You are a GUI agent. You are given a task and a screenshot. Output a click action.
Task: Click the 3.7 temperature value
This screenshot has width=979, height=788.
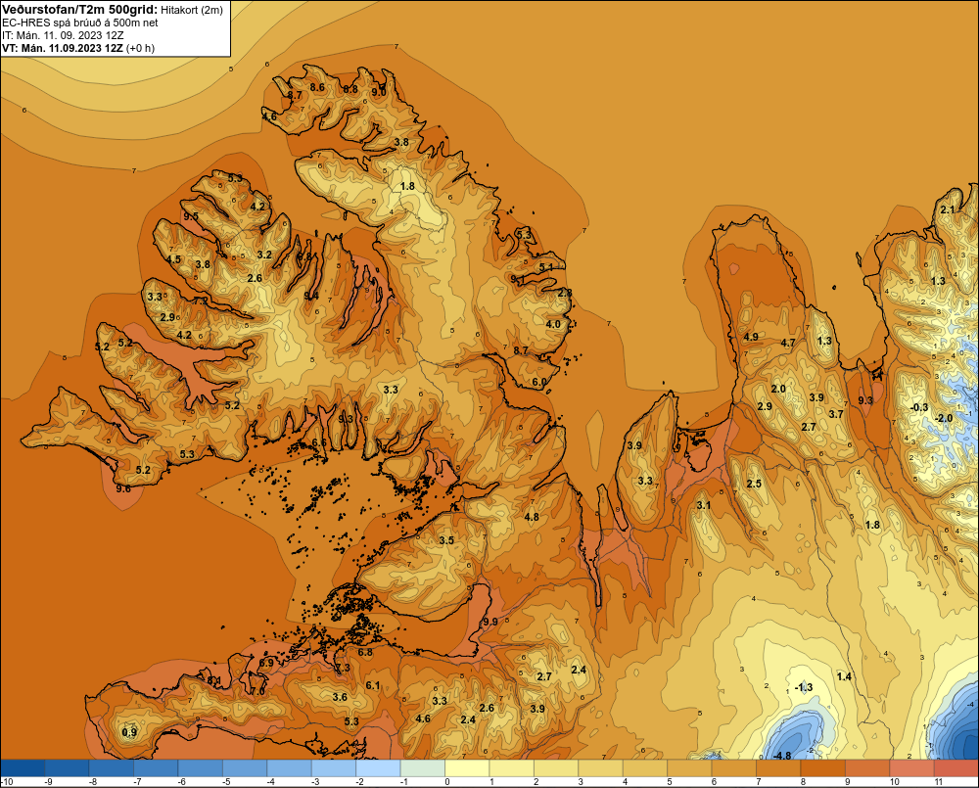pyautogui.click(x=836, y=414)
